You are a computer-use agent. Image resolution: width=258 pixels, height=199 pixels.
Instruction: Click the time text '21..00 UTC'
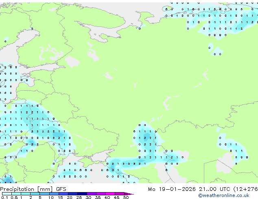point(214,189)
